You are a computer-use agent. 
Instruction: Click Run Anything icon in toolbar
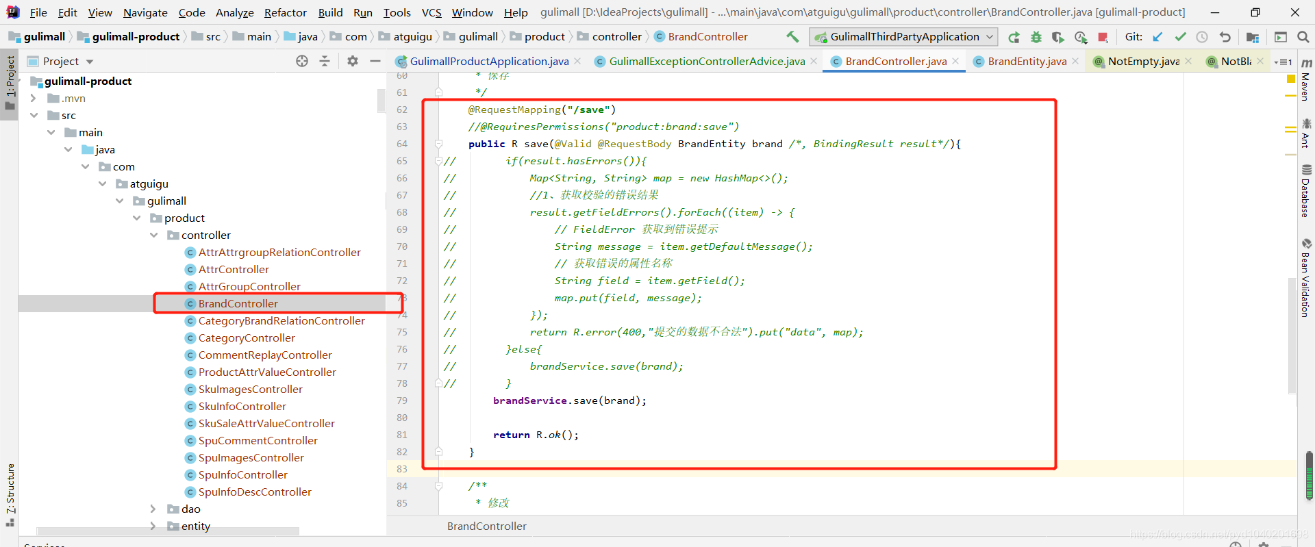[1281, 37]
